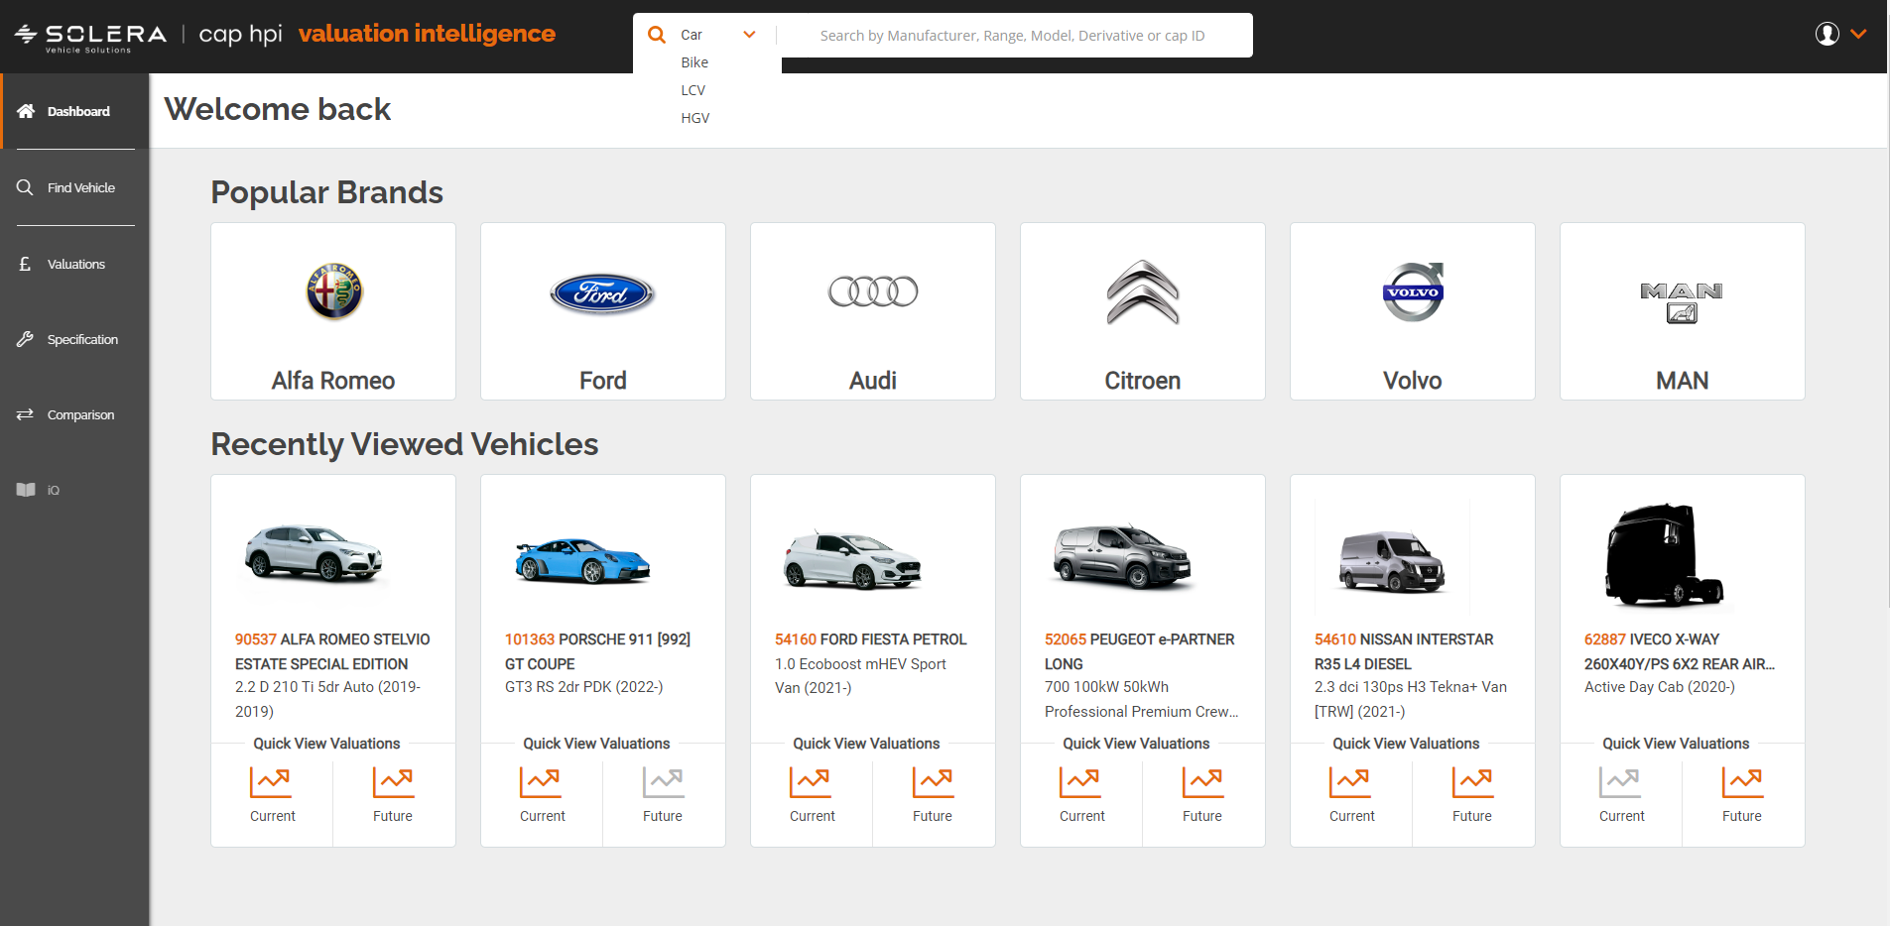Click the Audi brand name label

click(873, 381)
